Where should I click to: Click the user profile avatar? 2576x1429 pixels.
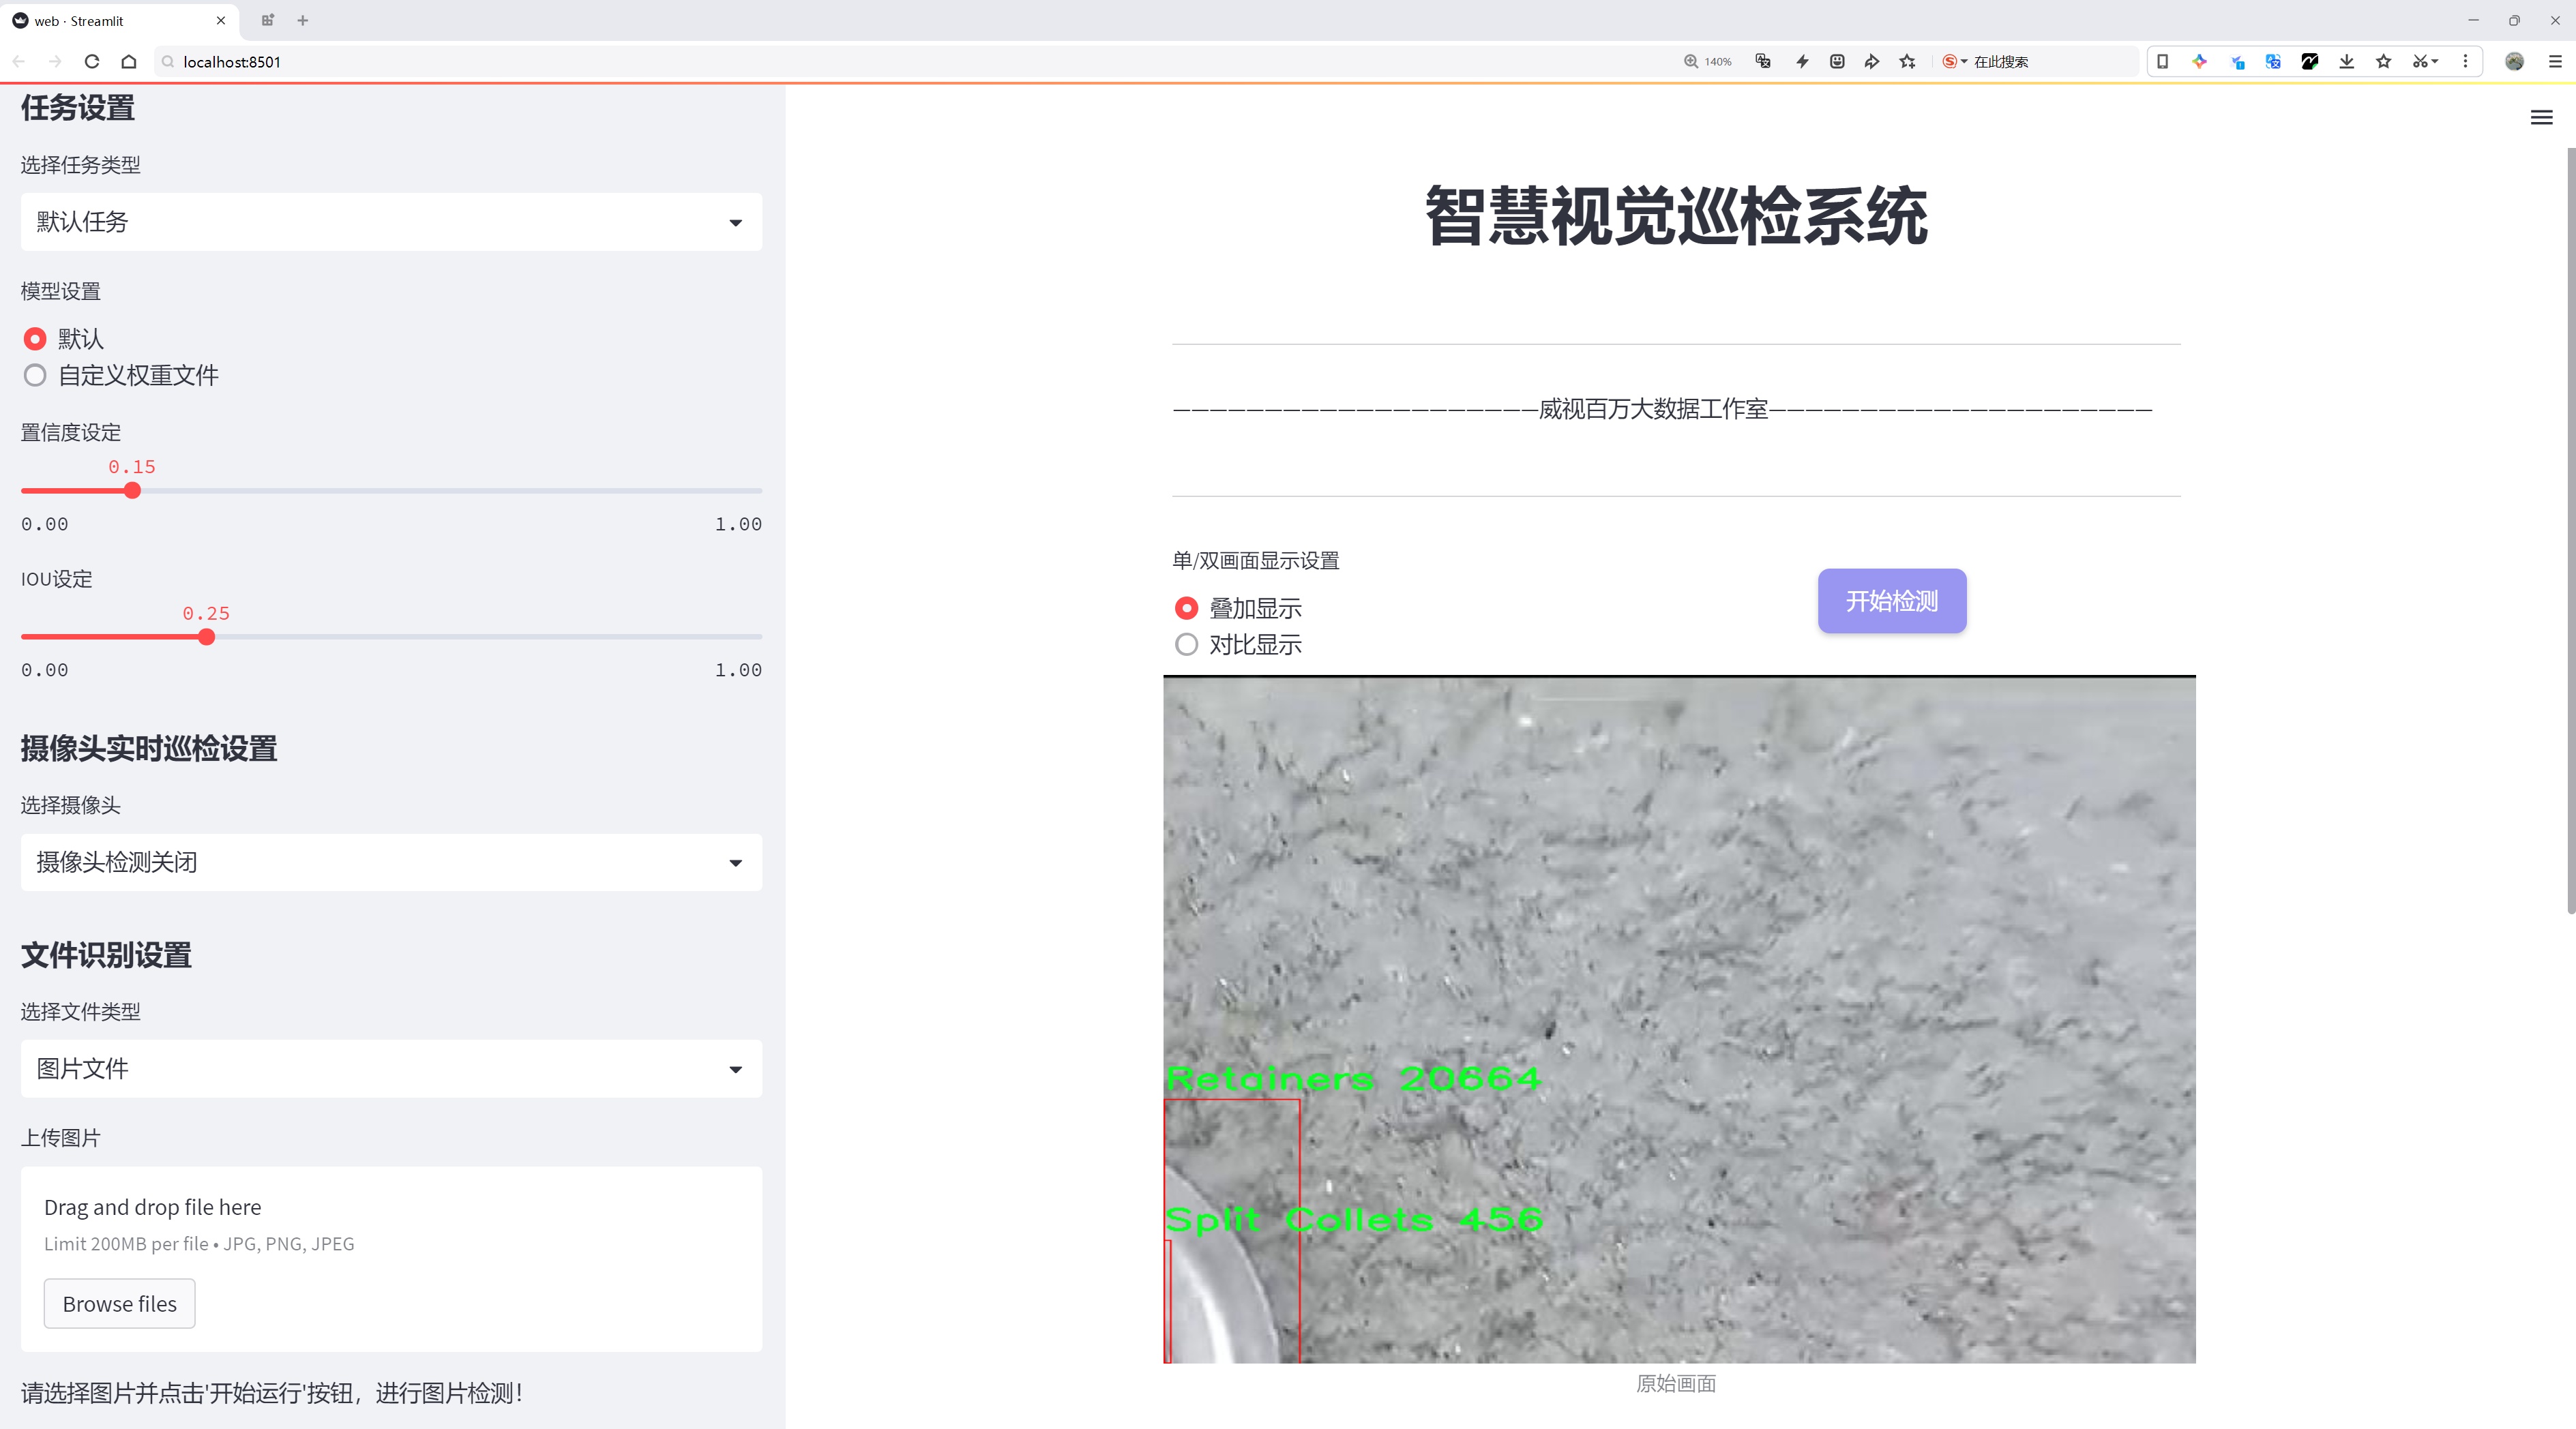tap(2514, 62)
